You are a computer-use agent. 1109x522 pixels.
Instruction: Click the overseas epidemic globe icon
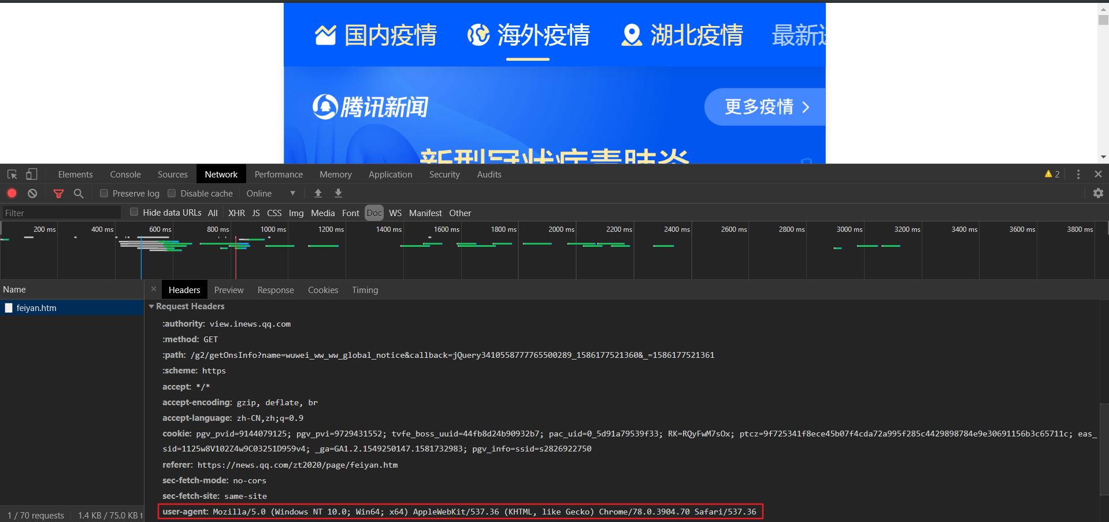[x=479, y=35]
